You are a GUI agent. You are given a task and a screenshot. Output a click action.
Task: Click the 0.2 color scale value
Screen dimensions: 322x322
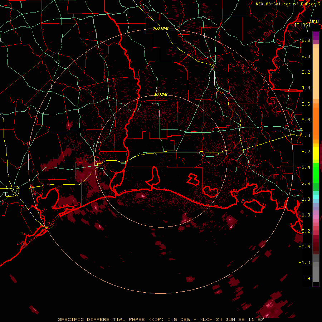pos(306,231)
